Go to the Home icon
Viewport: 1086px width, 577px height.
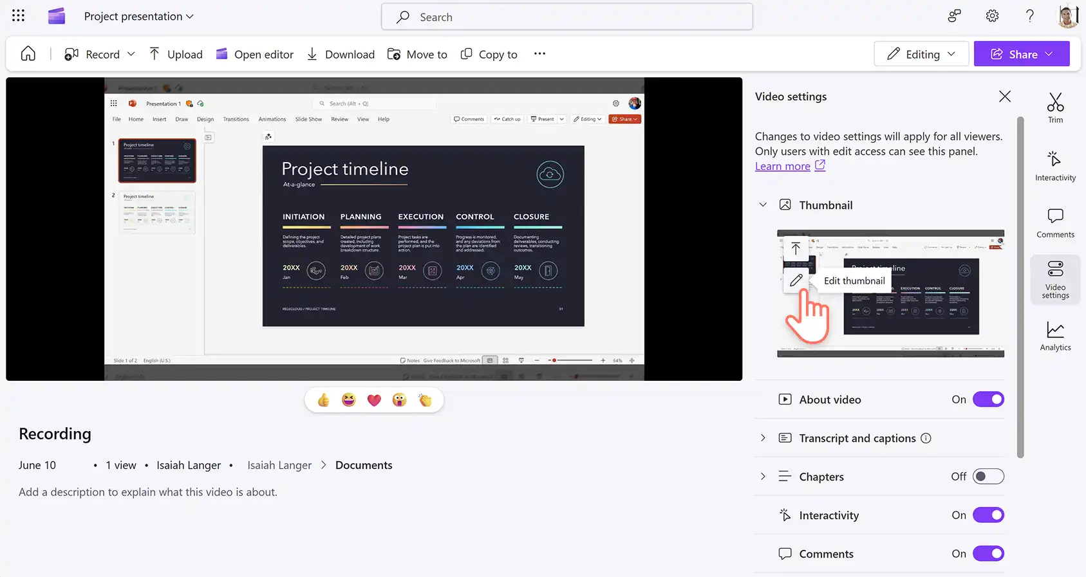coord(28,54)
